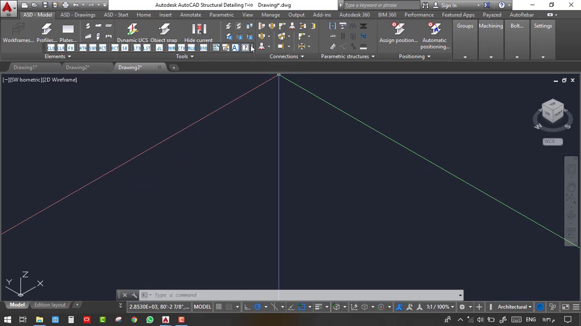The image size is (581, 326).
Task: Open WhatsApp from the taskbar
Action: pyautogui.click(x=150, y=320)
